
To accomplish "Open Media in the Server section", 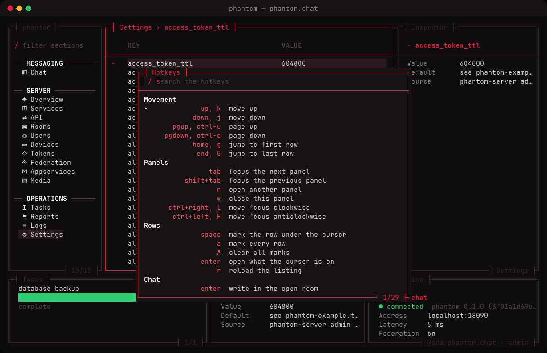I will point(36,181).
